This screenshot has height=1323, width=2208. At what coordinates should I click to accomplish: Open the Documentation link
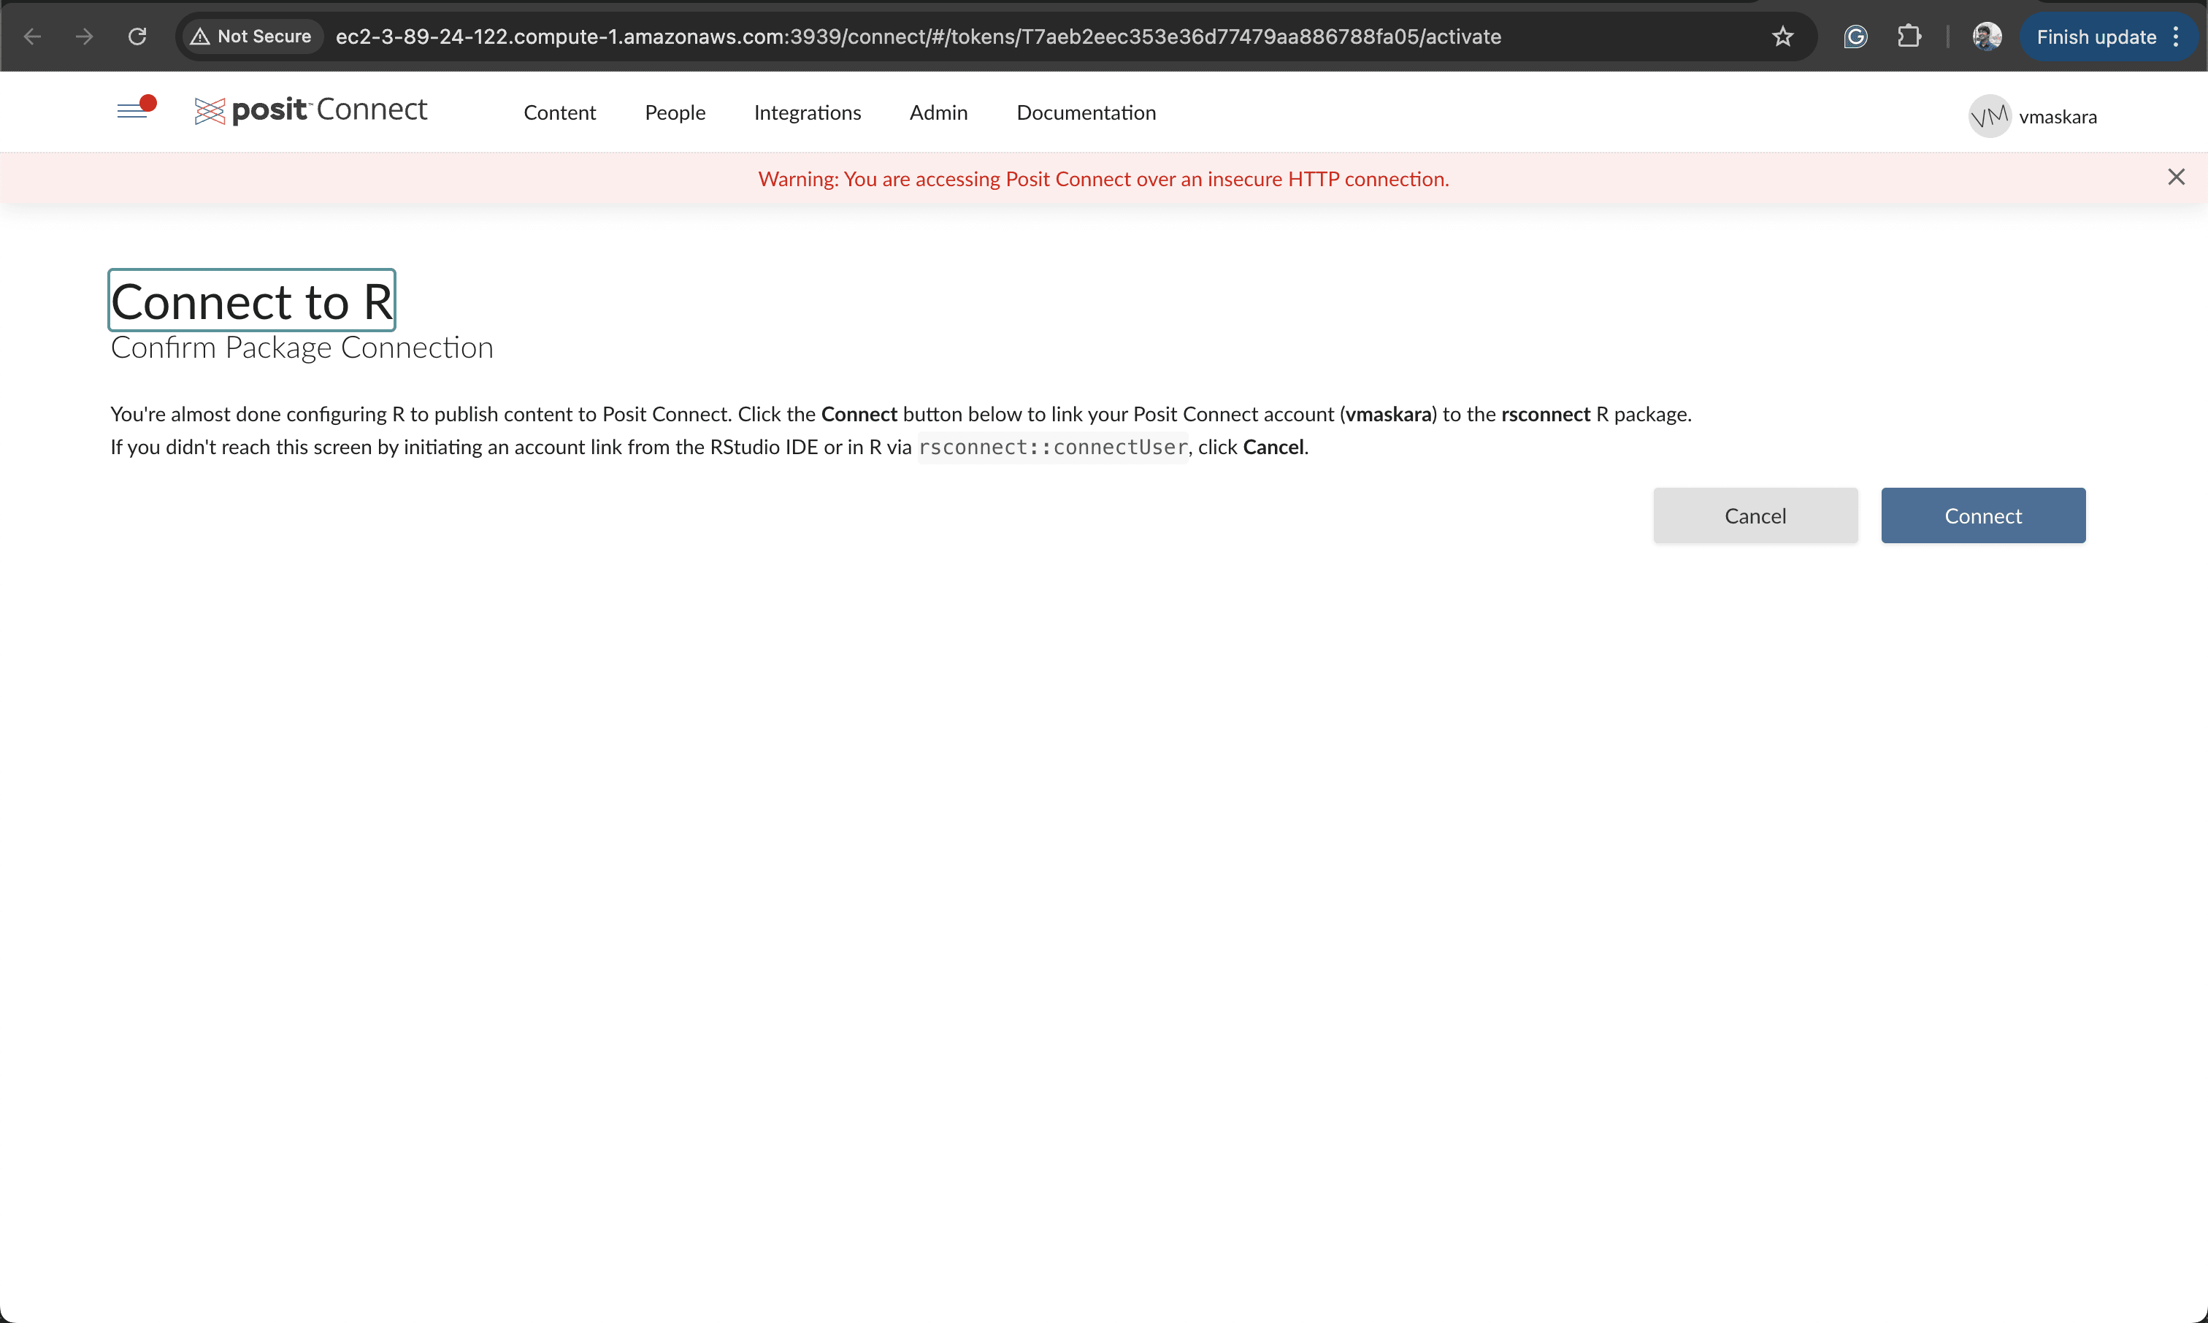coord(1086,112)
